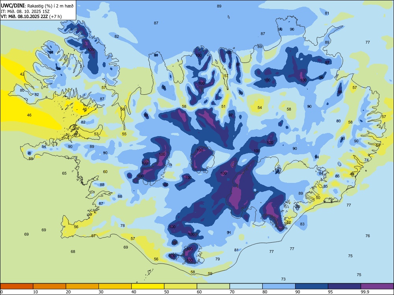Image resolution: width=394 pixels, height=295 pixels.
Task: Click the purple legend swatch above 99.9
Action: (377, 286)
